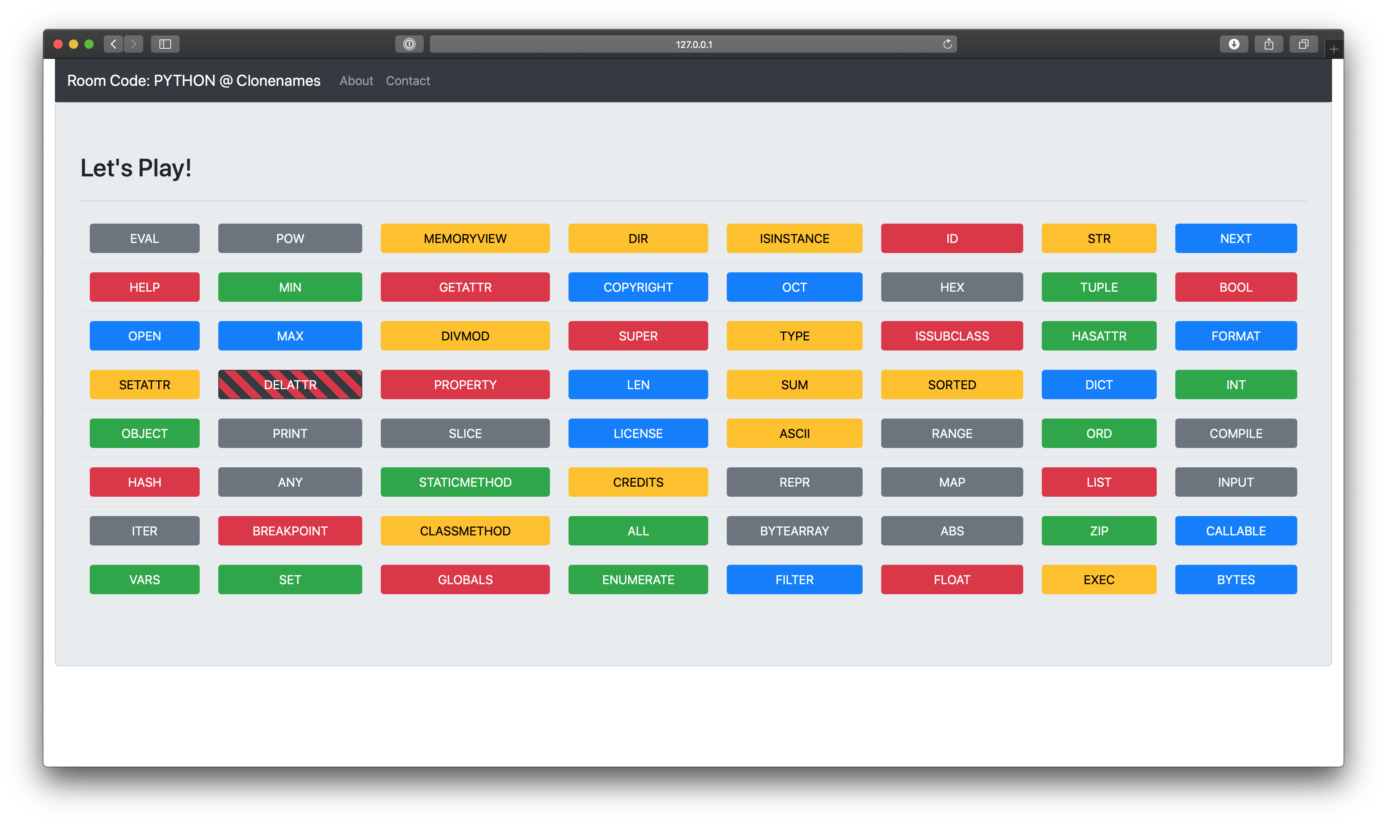Click the striped DELATTR card

click(x=290, y=385)
